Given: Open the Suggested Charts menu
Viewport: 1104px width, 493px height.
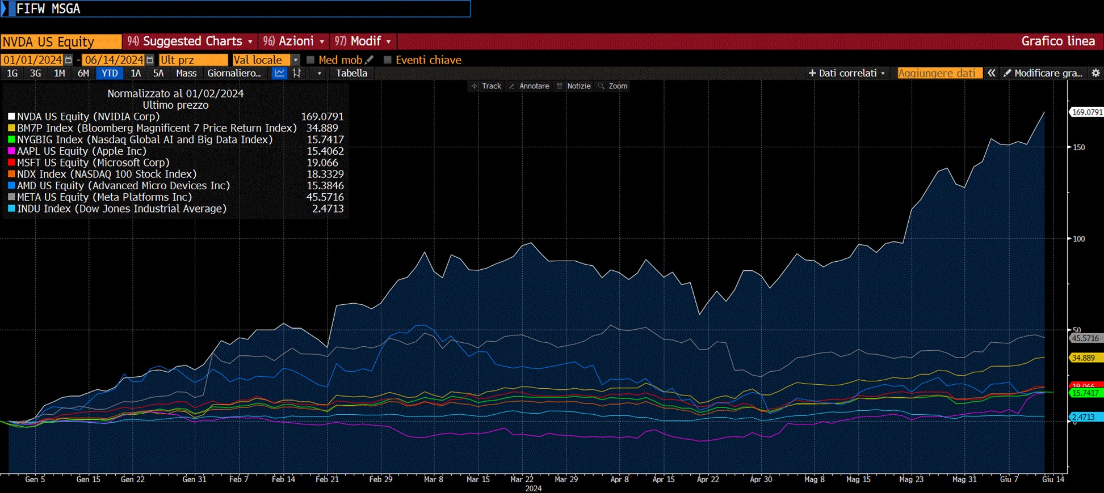Looking at the screenshot, I should coord(190,41).
